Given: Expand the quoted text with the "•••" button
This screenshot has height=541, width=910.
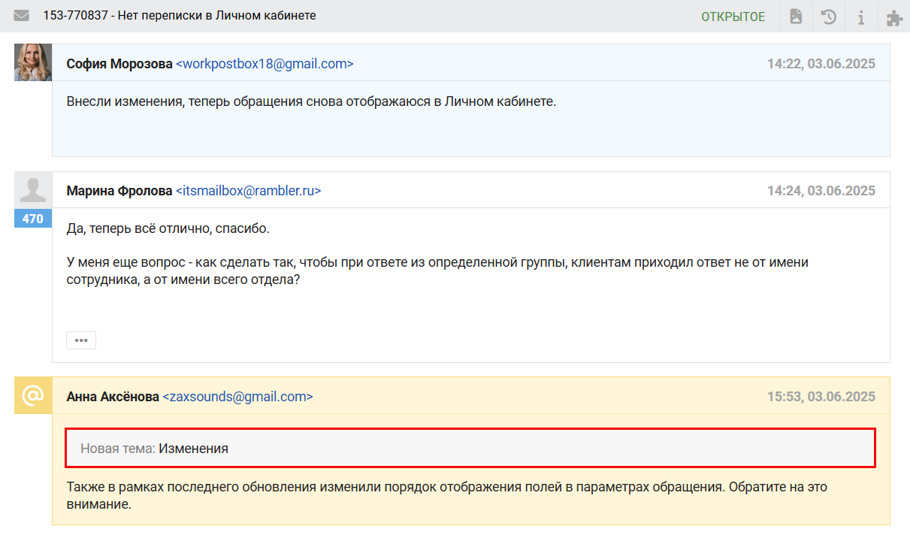Looking at the screenshot, I should (81, 340).
